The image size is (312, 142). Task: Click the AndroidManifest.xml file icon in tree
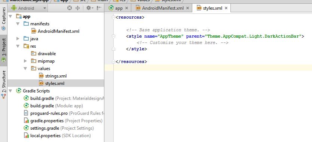pyautogui.click(x=34, y=31)
